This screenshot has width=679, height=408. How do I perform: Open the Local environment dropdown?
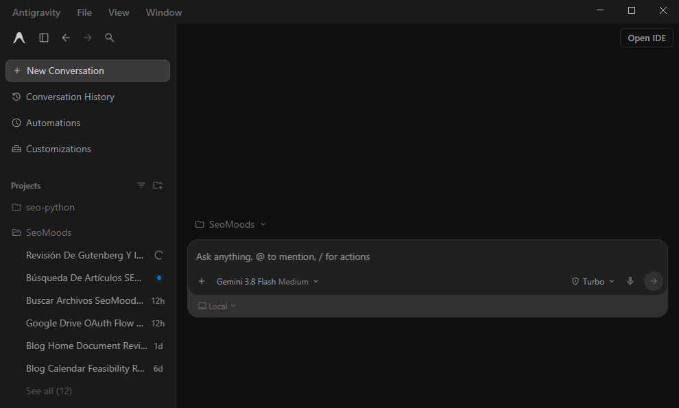click(x=217, y=307)
